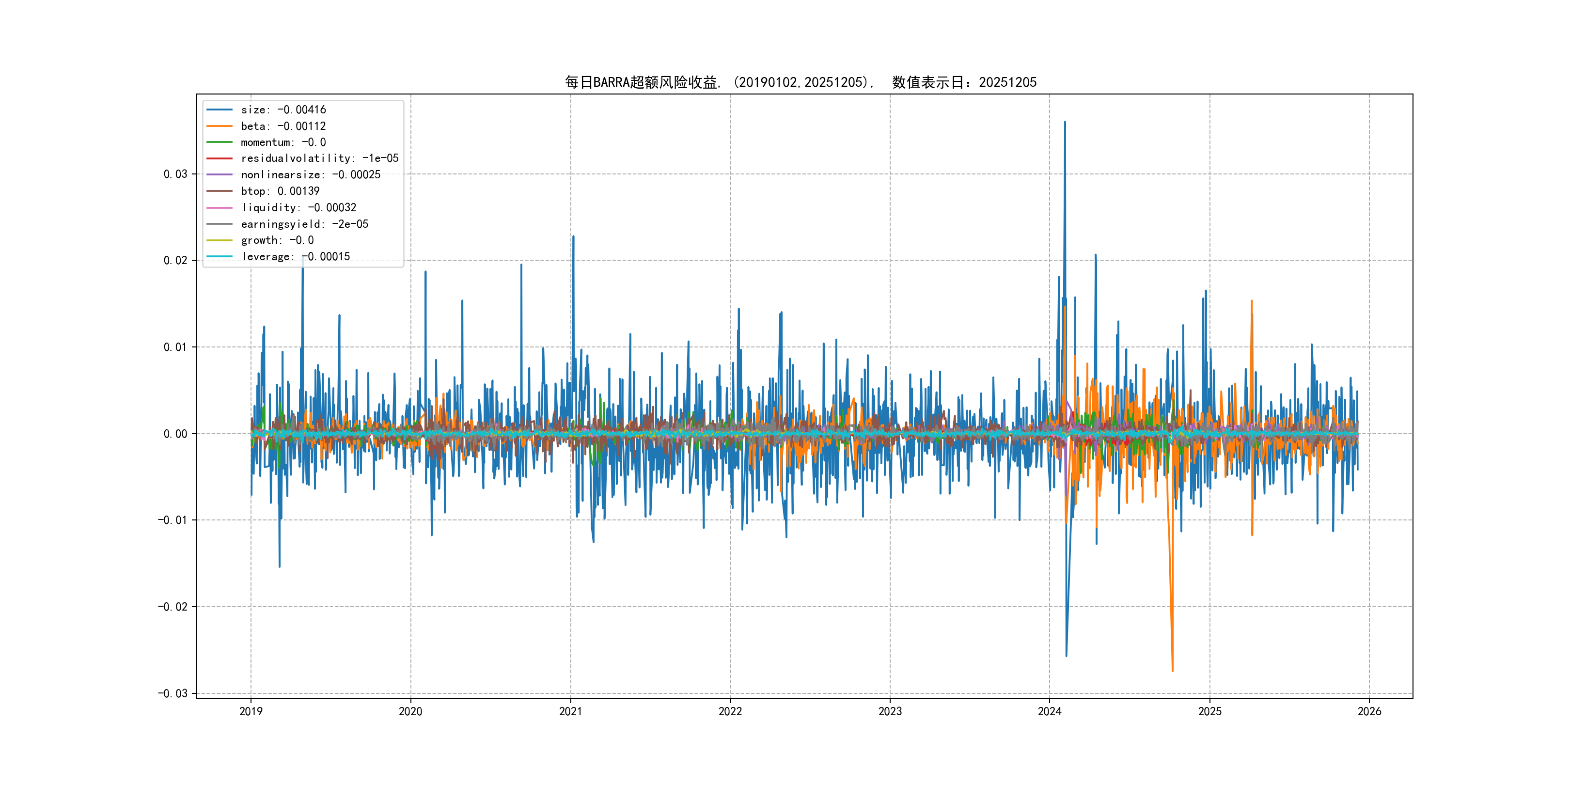Click the 2026 x-axis tick label
Screen dimensions: 1570x785
[1369, 711]
